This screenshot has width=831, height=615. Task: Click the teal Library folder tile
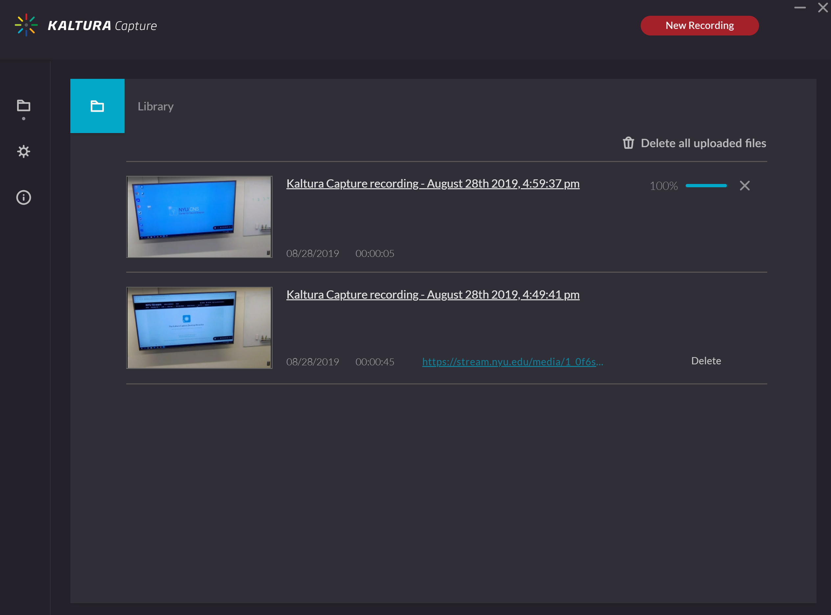point(97,106)
